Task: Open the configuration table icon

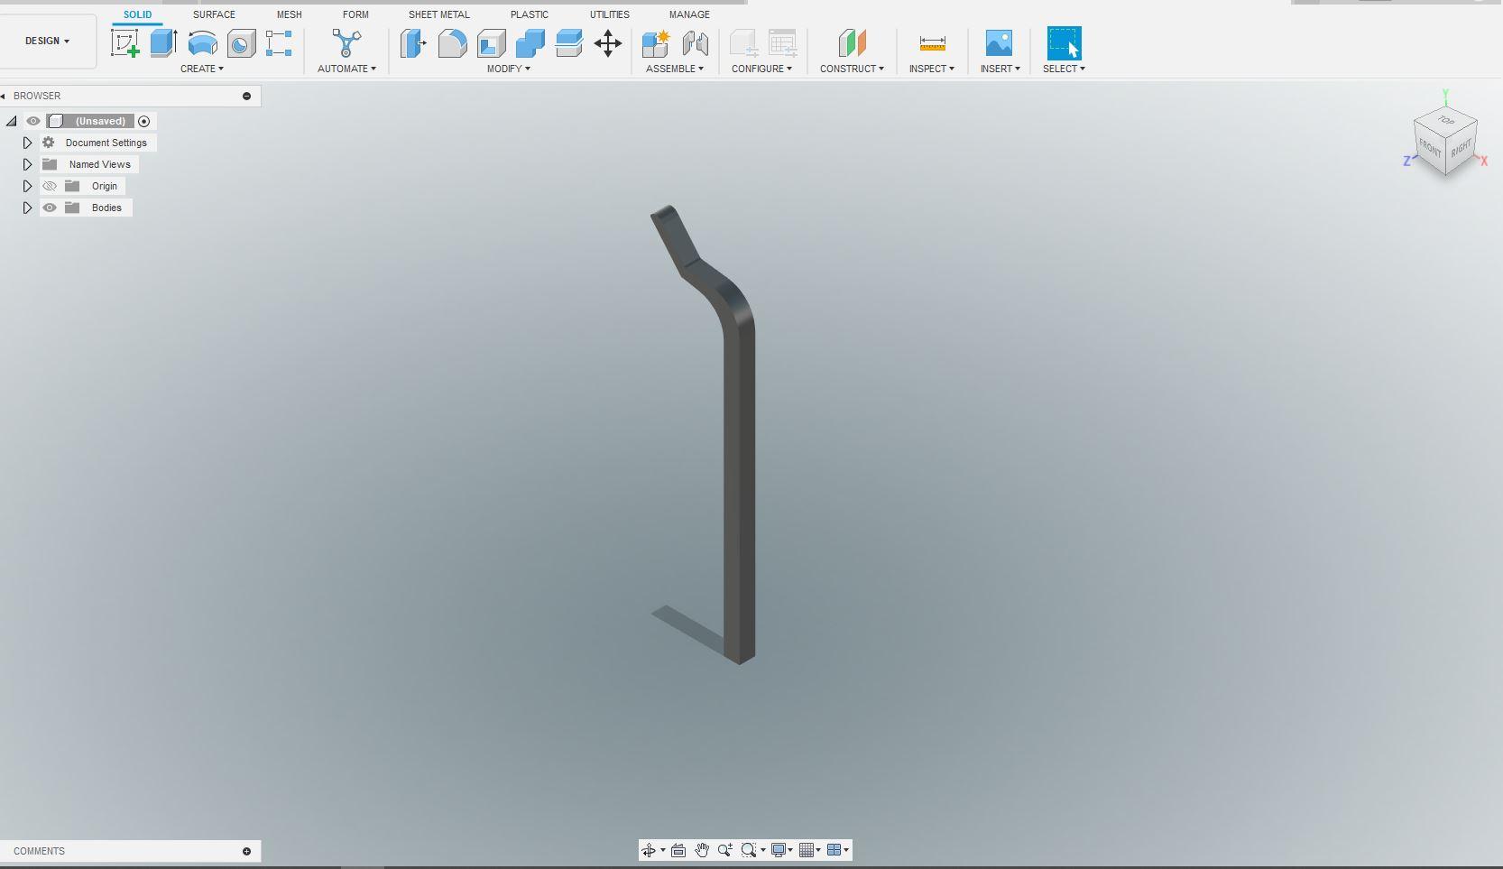Action: coord(782,43)
